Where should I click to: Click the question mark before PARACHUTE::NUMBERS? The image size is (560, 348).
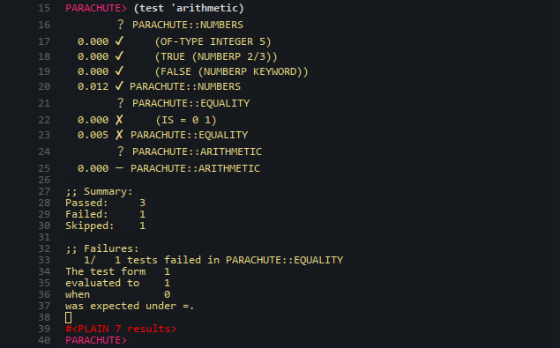pyautogui.click(x=120, y=25)
